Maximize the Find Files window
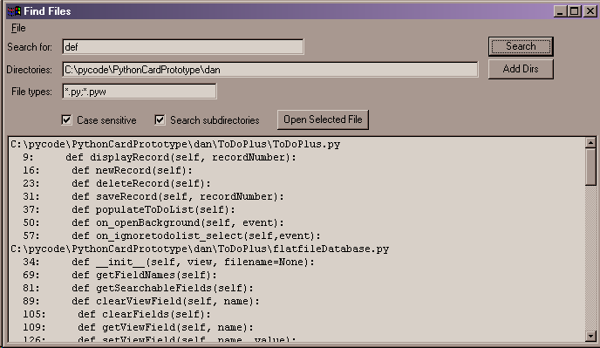 (575, 11)
